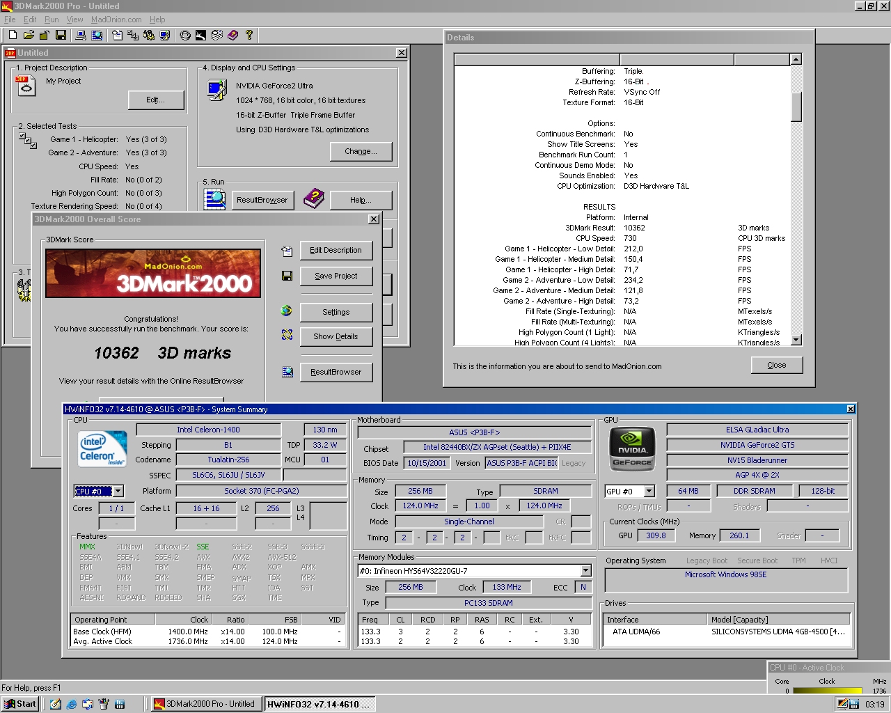Click the taskbar clock showing 03:19

tap(874, 705)
